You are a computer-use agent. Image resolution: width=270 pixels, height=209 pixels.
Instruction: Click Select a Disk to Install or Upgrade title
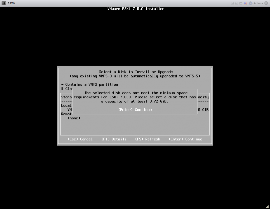(x=136, y=72)
